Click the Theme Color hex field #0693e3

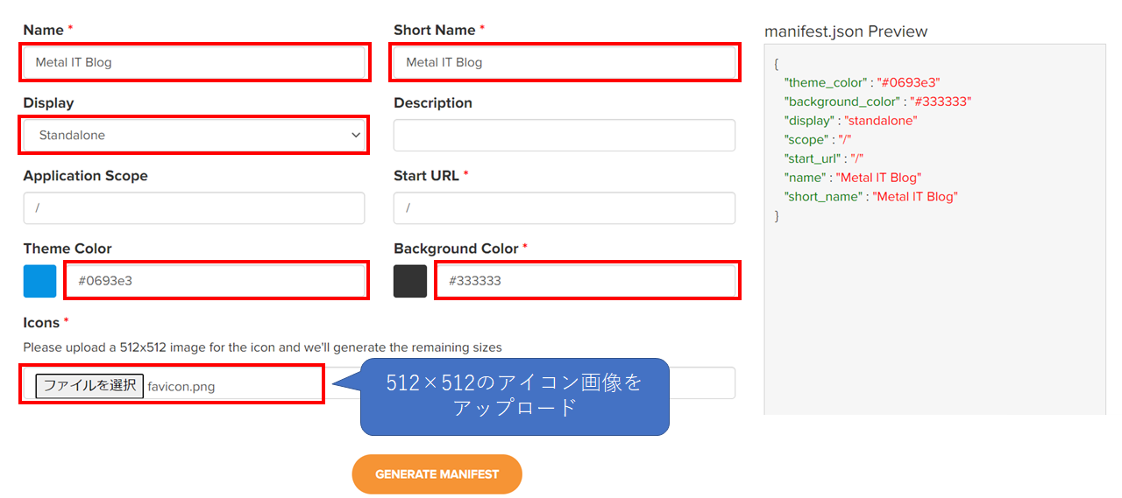(x=216, y=281)
